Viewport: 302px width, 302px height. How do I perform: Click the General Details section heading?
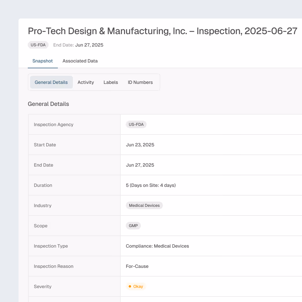(x=48, y=104)
